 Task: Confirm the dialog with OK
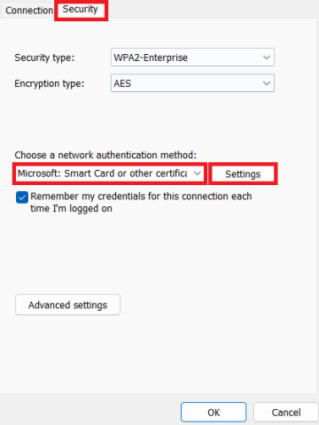(x=214, y=412)
